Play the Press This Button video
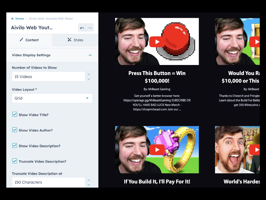Viewport: 266px width, 200px height. click(157, 42)
